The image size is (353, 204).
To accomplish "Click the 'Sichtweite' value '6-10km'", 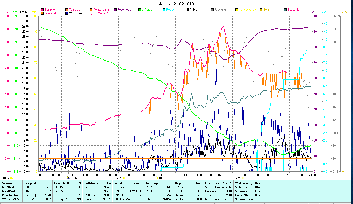I will coord(257,187).
